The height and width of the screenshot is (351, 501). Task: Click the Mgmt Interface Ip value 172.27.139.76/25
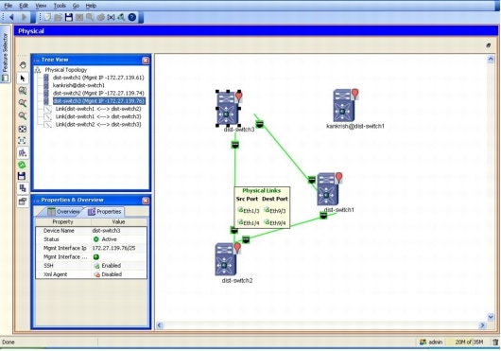coord(113,248)
